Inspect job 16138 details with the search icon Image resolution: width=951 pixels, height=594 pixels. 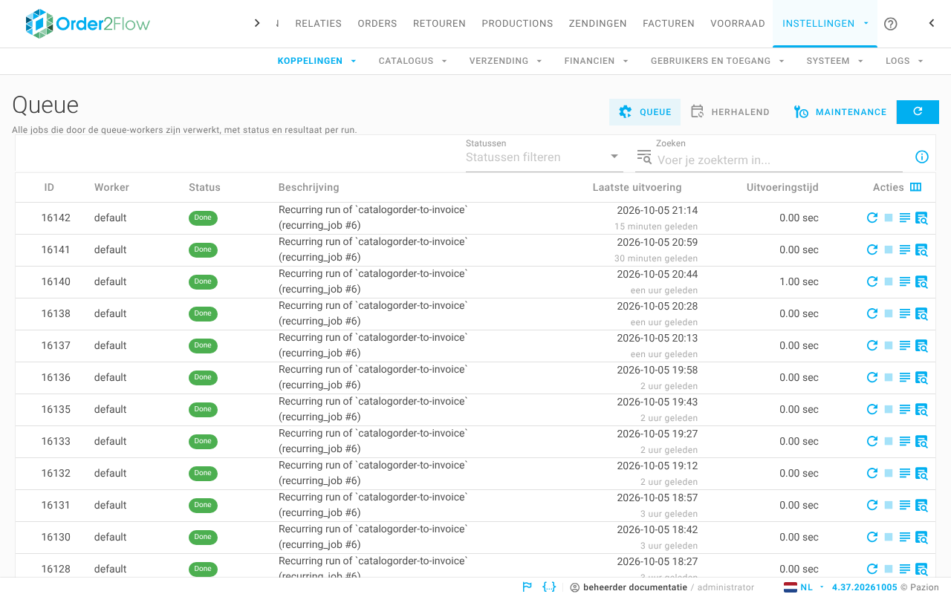(x=922, y=313)
